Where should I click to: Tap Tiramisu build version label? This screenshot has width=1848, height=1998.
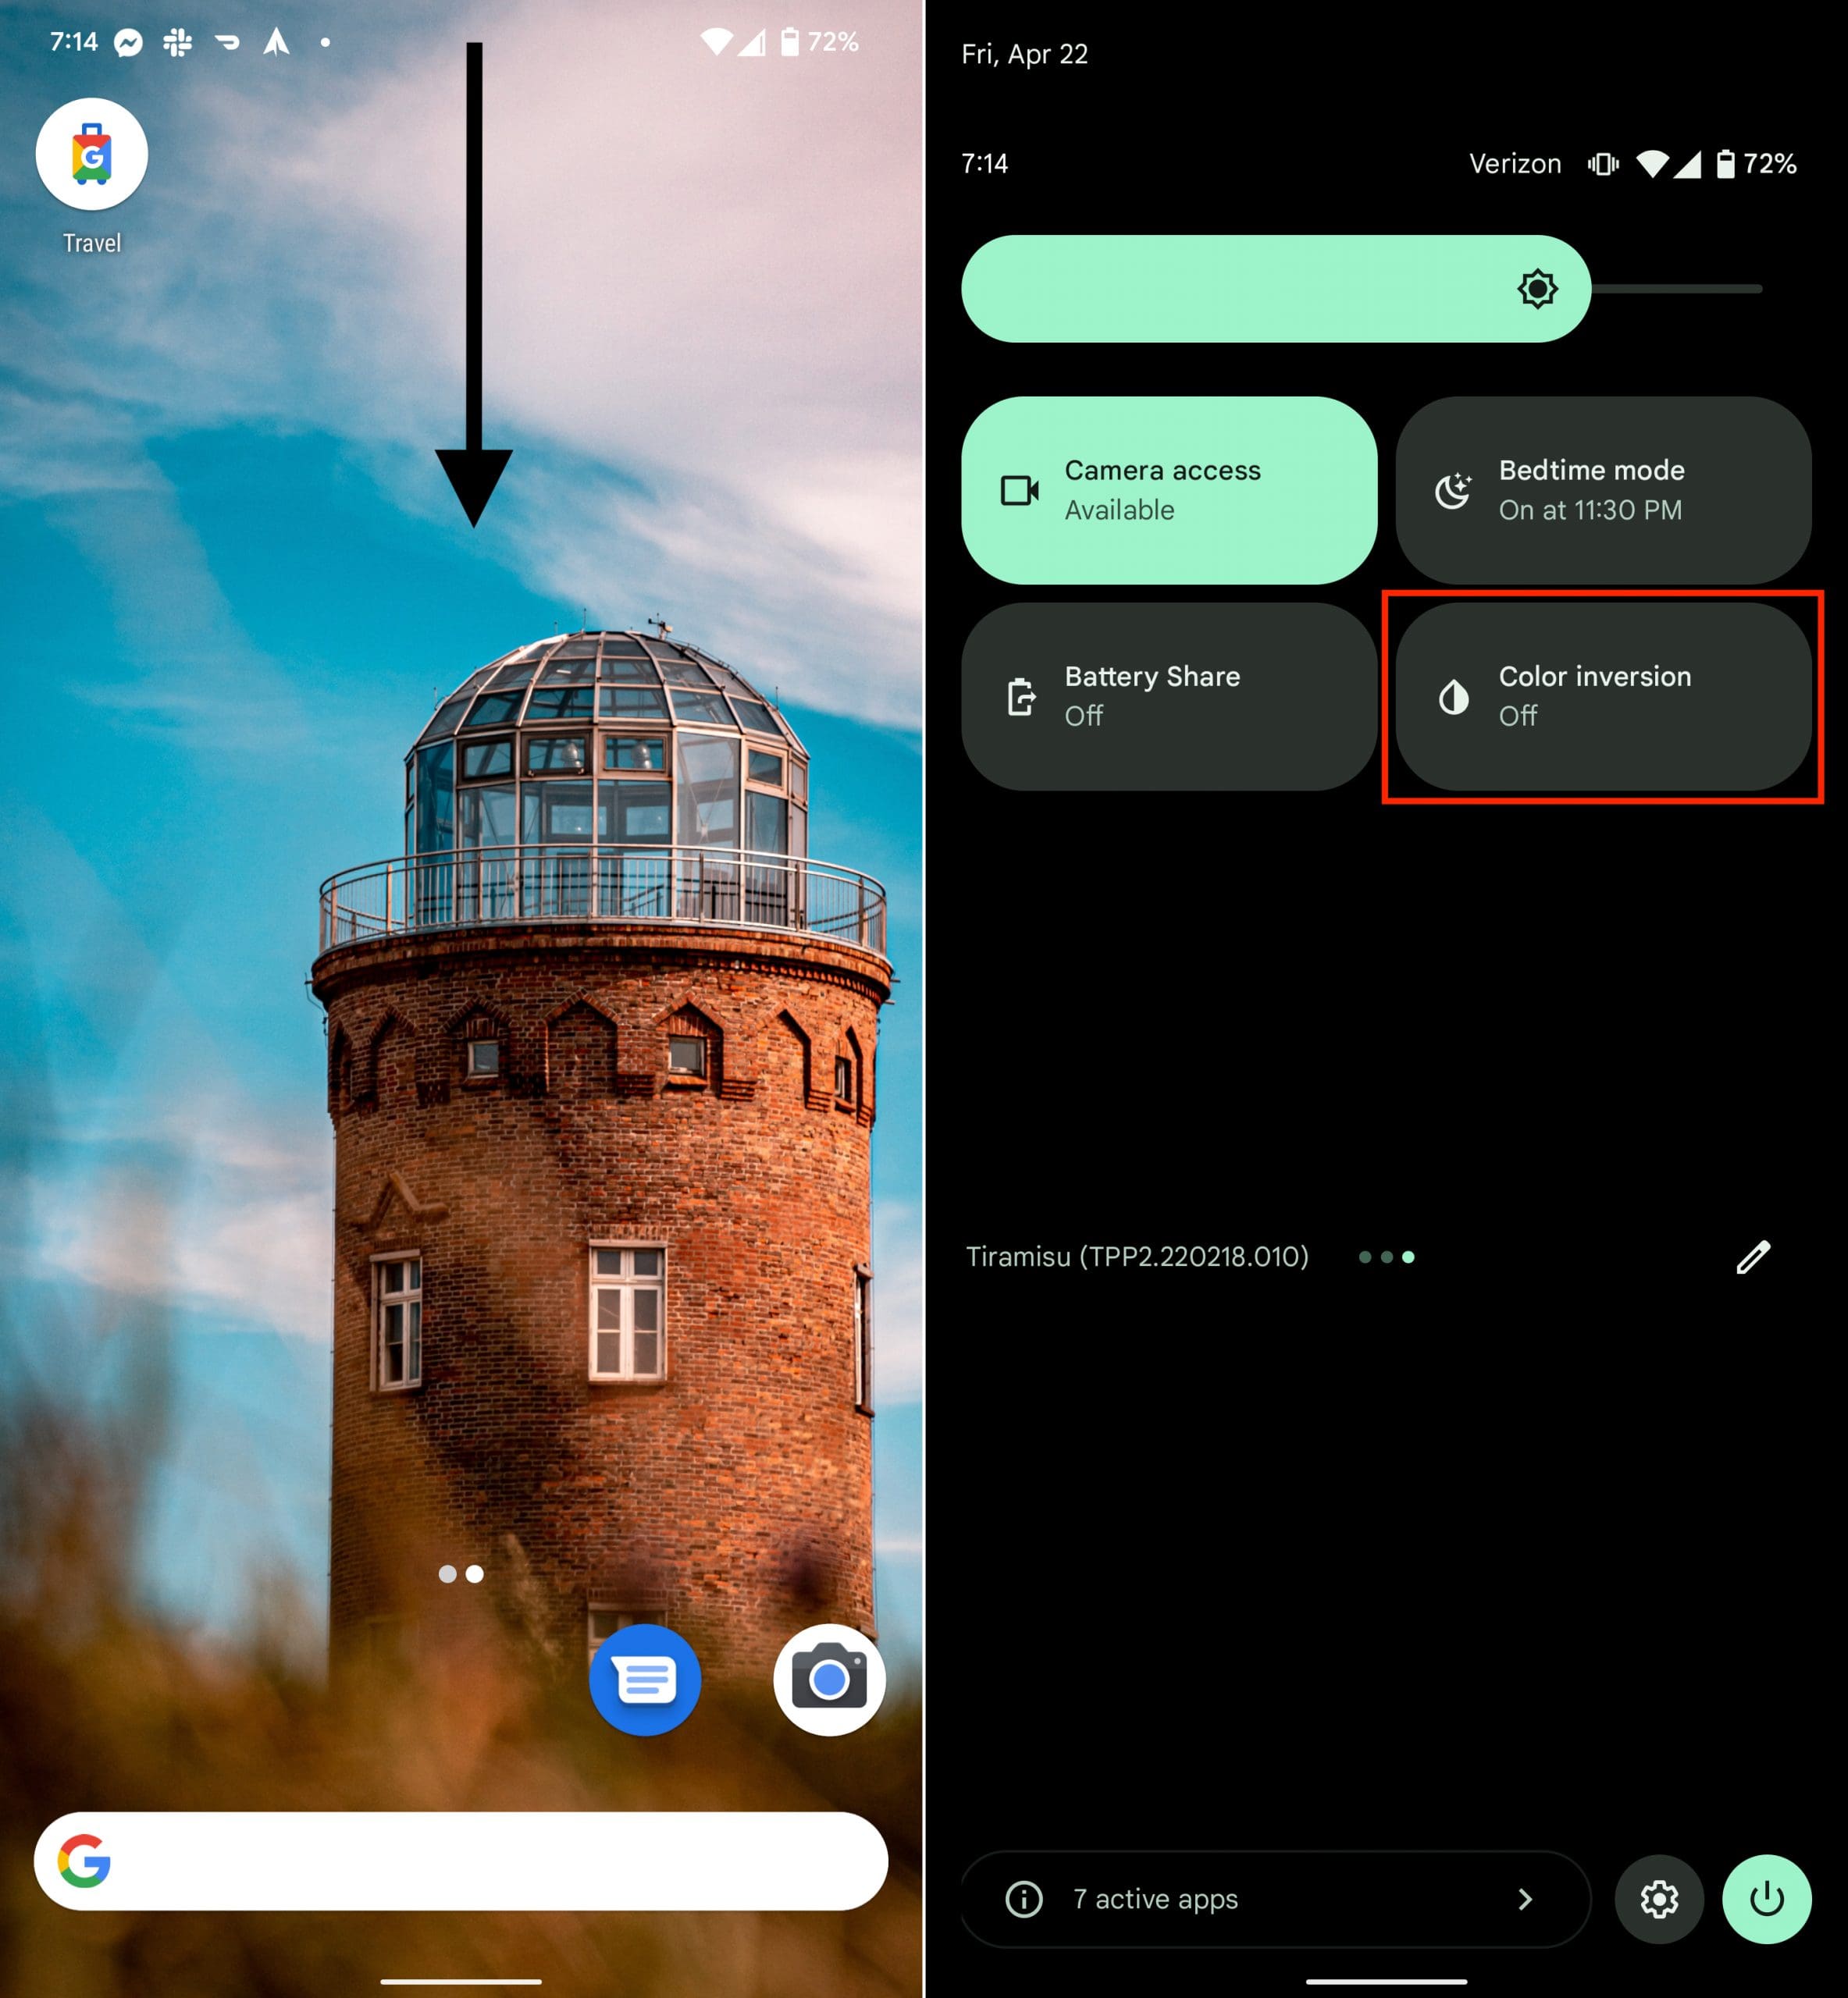[x=1141, y=1257]
